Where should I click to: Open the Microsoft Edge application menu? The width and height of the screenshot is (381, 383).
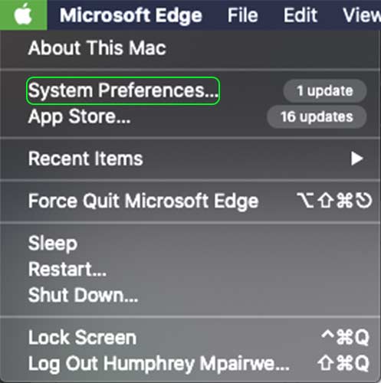131,15
